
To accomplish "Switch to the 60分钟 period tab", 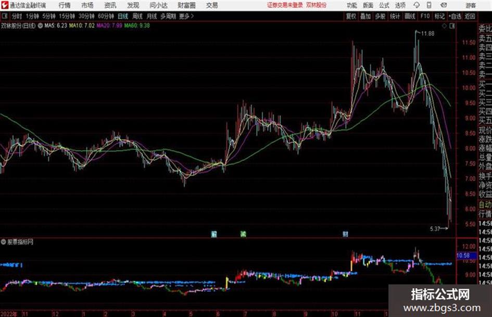I will (x=106, y=16).
